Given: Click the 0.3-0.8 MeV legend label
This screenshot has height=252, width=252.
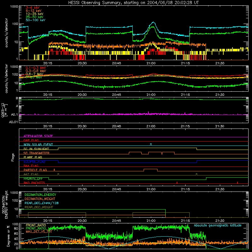Looking at the screenshot, I should point(36,71).
